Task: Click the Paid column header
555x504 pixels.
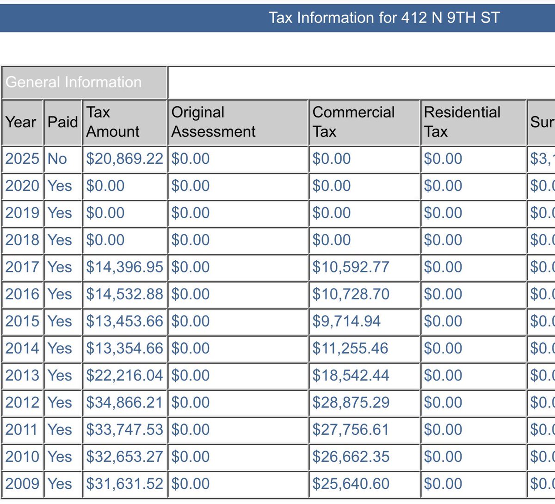Action: click(x=63, y=122)
